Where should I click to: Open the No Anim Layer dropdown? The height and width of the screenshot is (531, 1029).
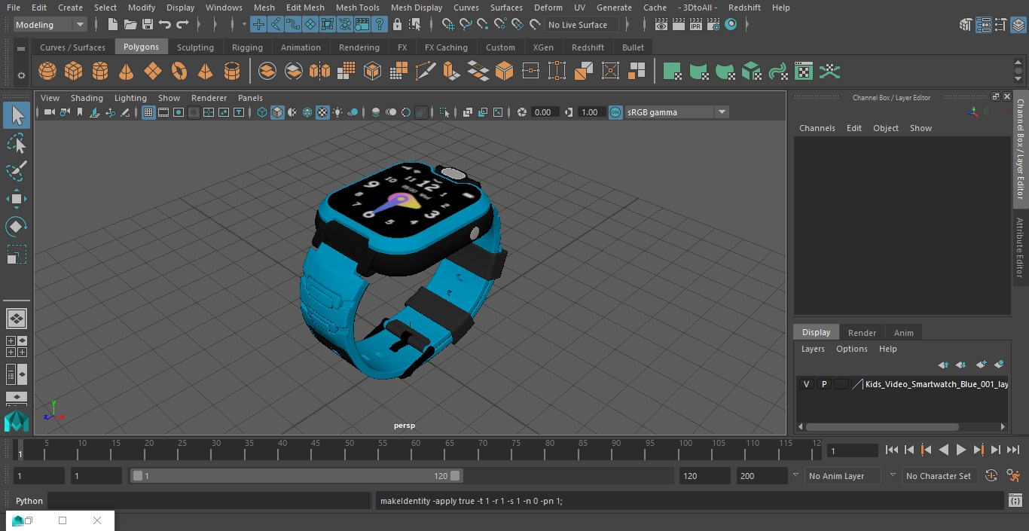click(844, 476)
